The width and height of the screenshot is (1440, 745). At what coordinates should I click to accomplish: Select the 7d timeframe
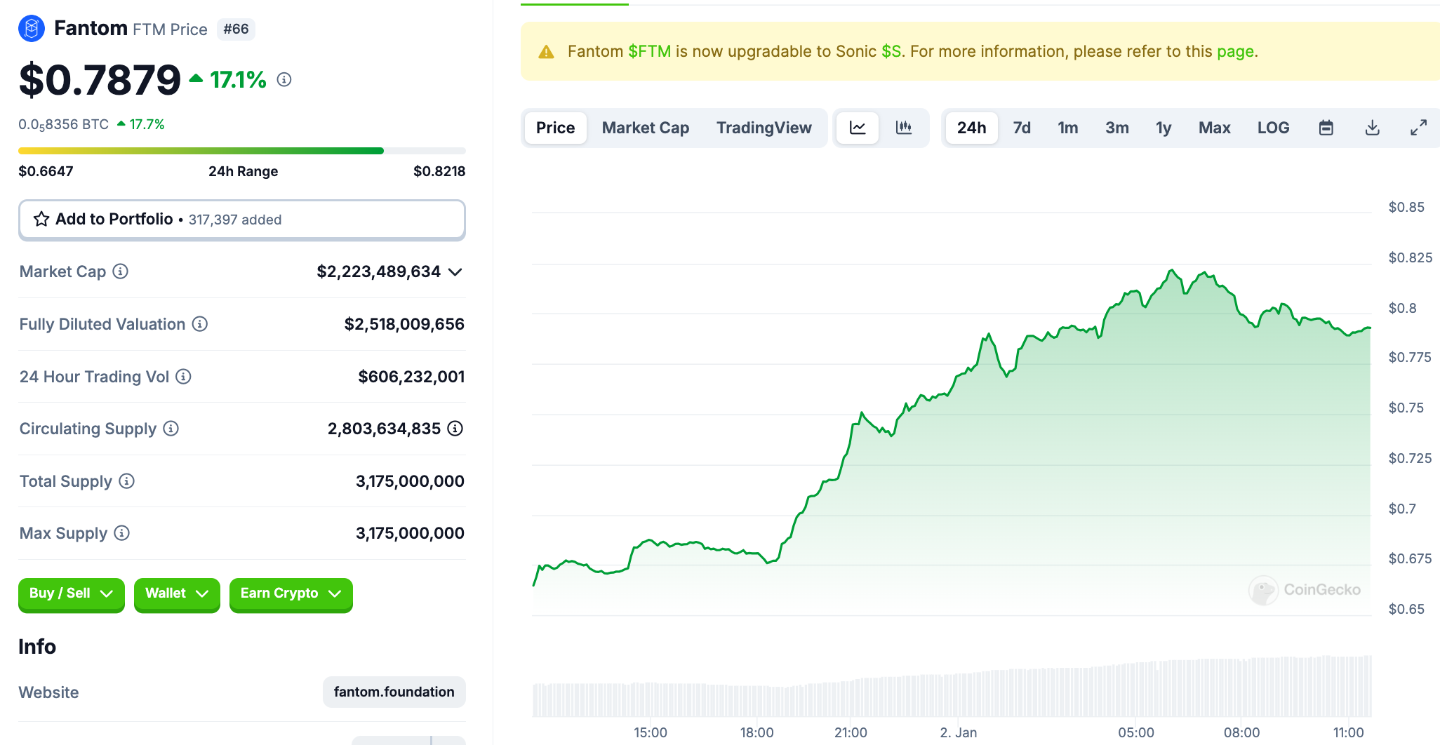(1022, 128)
